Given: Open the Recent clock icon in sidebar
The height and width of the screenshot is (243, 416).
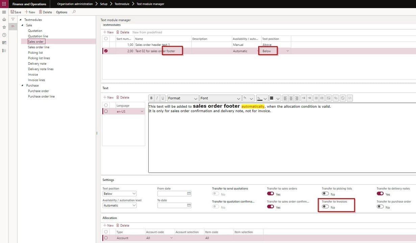Looking at the screenshot, I should (x=4, y=35).
